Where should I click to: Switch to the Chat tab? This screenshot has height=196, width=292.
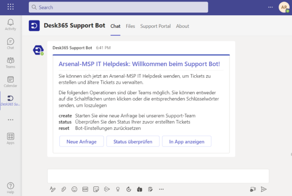click(116, 26)
